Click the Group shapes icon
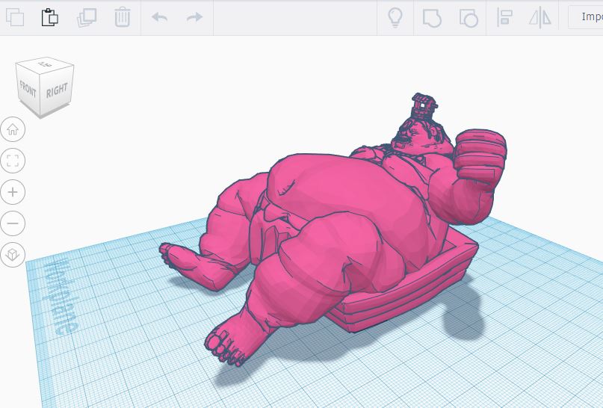Image resolution: width=603 pixels, height=408 pixels. 432,18
